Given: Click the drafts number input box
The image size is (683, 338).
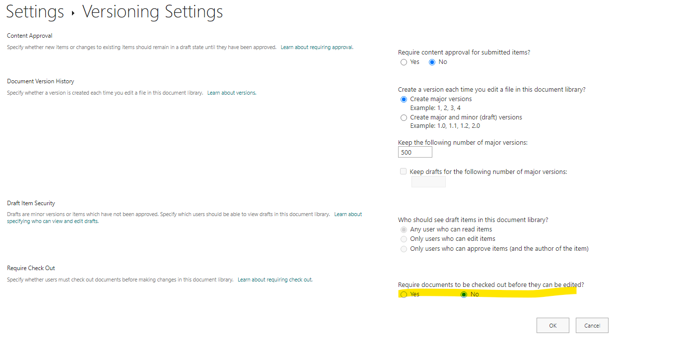Looking at the screenshot, I should (x=428, y=181).
